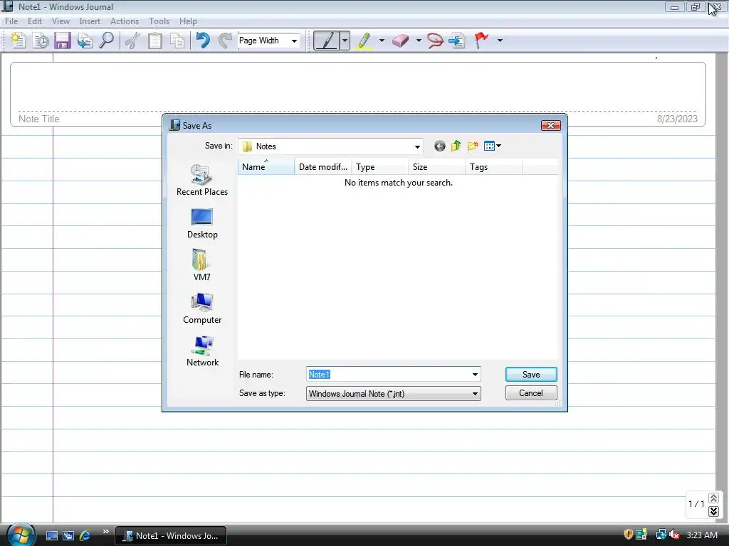Image resolution: width=729 pixels, height=546 pixels.
Task: Launch Internet Explorer from quick launch
Action: (x=85, y=535)
